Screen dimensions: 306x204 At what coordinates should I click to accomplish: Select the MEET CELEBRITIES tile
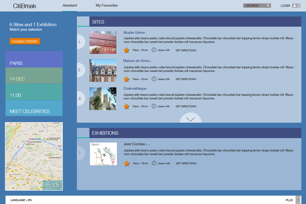[34, 108]
